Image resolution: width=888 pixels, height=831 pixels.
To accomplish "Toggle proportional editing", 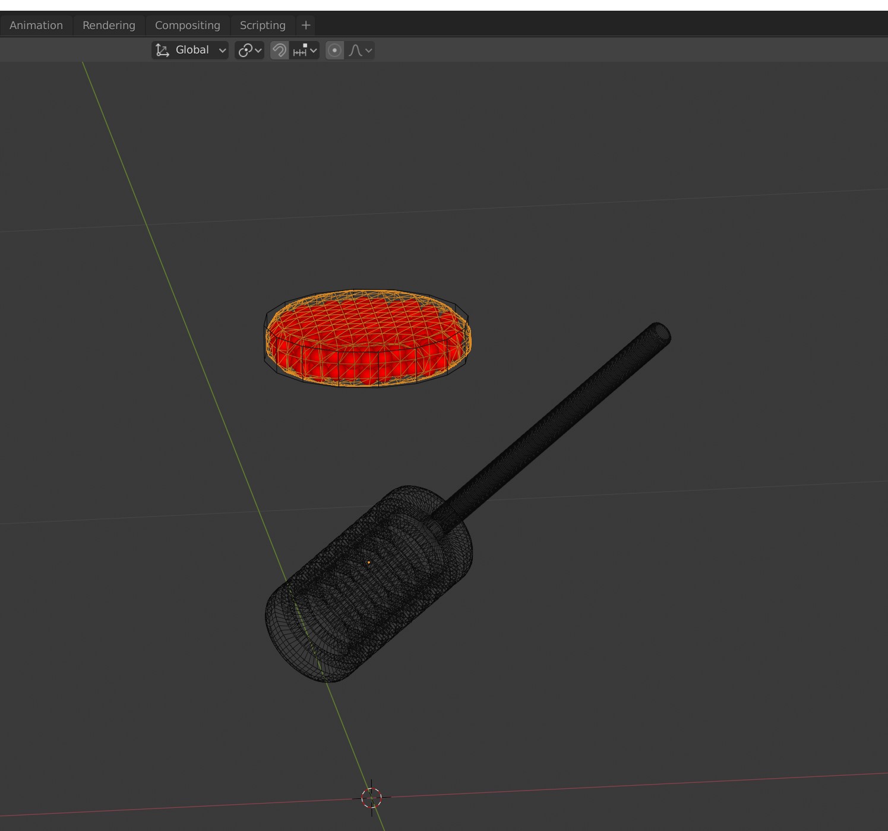I will 334,50.
